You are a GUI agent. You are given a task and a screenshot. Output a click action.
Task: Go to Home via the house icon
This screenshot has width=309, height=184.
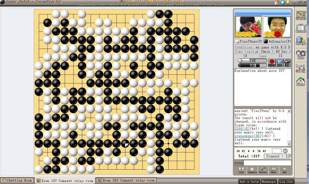[x=301, y=81]
